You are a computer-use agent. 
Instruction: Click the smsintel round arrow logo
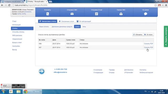[x=41, y=71]
